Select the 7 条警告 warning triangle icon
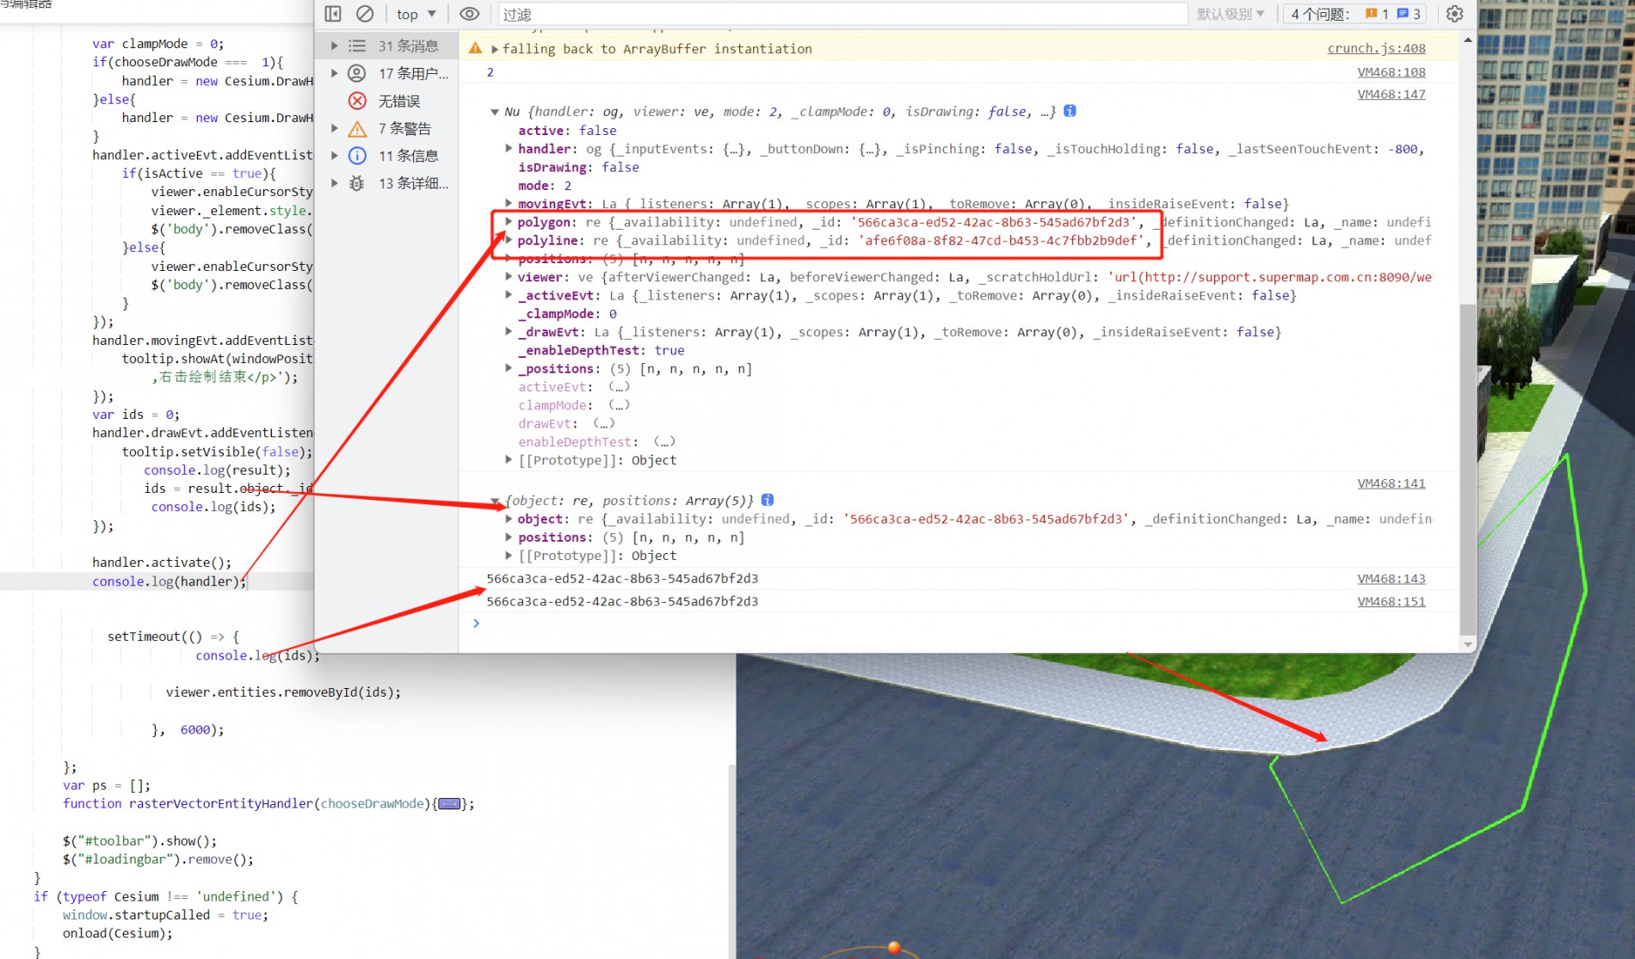The image size is (1635, 959). click(x=357, y=129)
